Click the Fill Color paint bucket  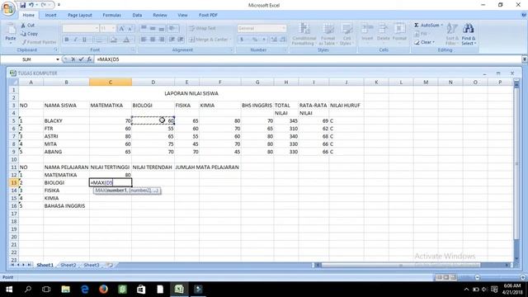(114, 40)
